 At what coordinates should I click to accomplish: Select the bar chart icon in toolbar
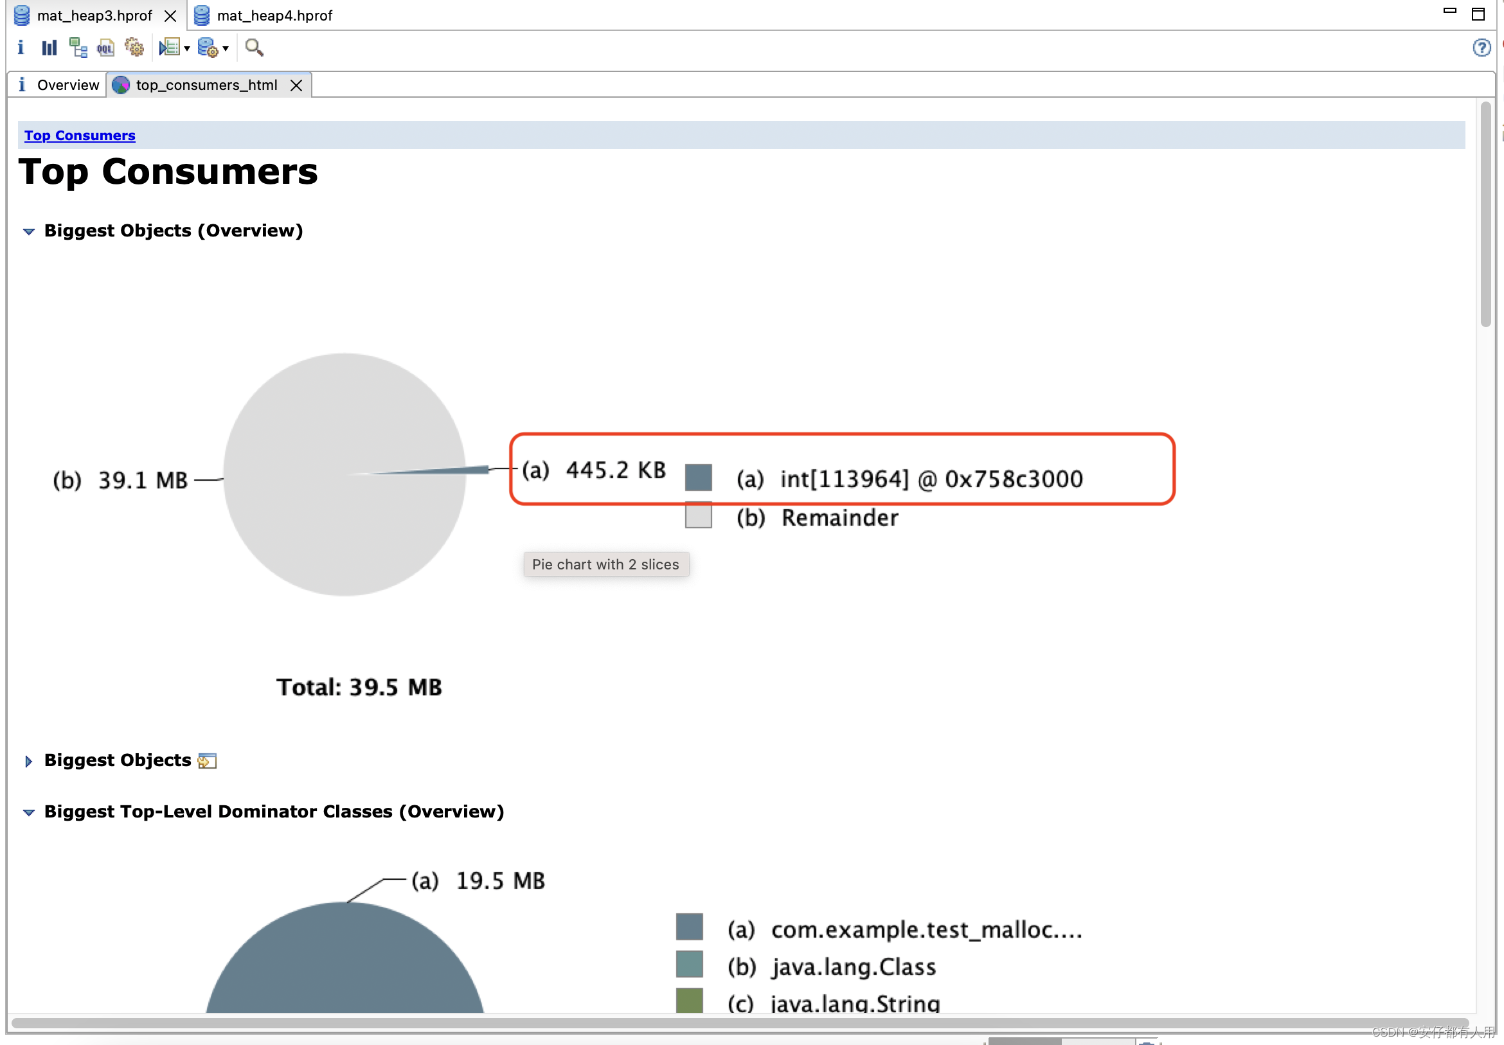(50, 48)
